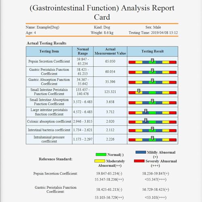Click the measured value 3.712
Image resolution: width=202 pixels, height=202 pixels.
[110, 112]
